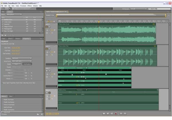Open parameters dropdown on Bedtime Story clip
172x120 pixels.
click(82, 90)
